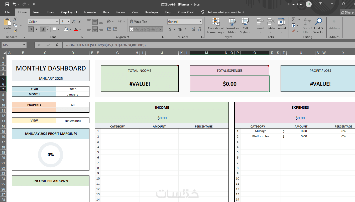Screen dimensions: 355x202
Task: Increase decimal places
Action: [194, 29]
